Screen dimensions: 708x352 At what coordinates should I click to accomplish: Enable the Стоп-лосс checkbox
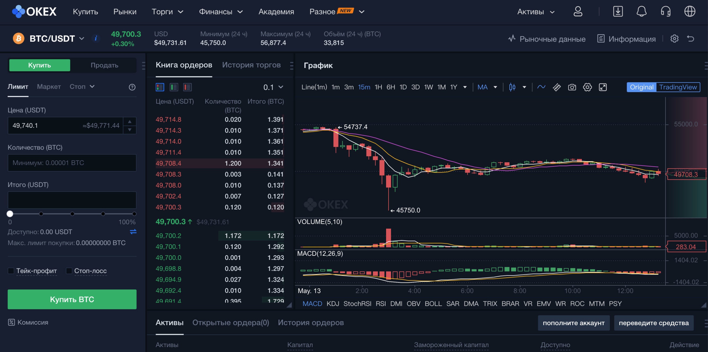[69, 271]
